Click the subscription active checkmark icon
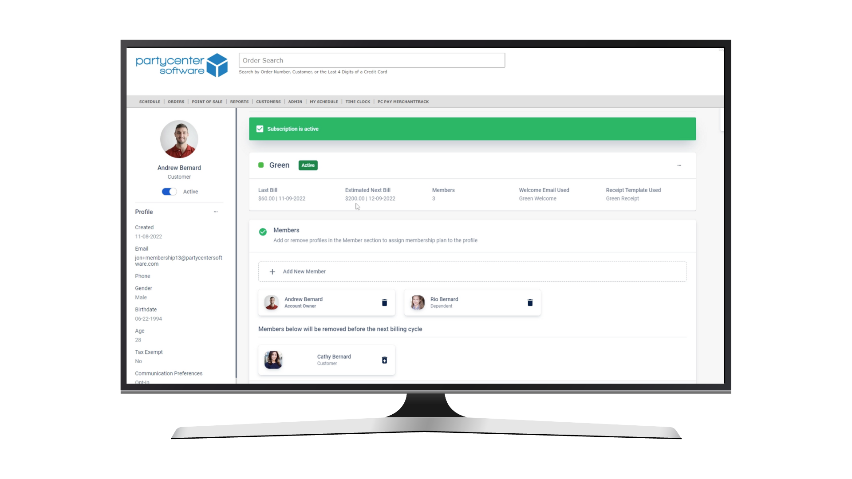This screenshot has height=479, width=852. (260, 129)
